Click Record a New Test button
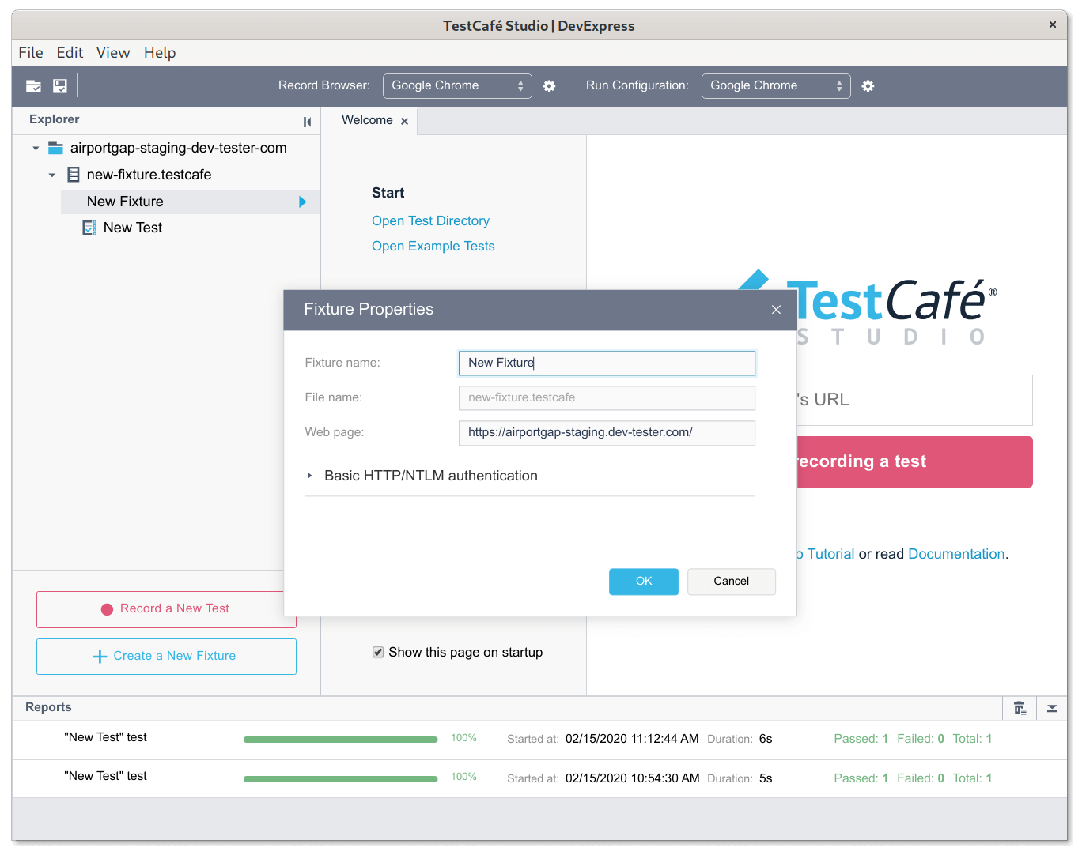1082x855 pixels. pyautogui.click(x=166, y=609)
